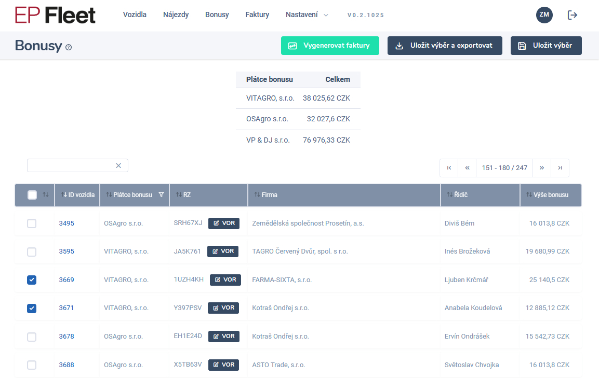Clear the search field with the X icon
This screenshot has width=599, height=378.
[118, 165]
